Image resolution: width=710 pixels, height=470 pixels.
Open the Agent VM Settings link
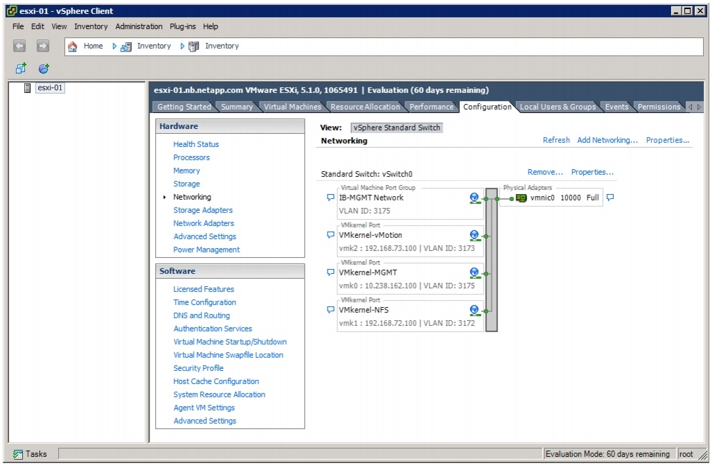(x=204, y=408)
